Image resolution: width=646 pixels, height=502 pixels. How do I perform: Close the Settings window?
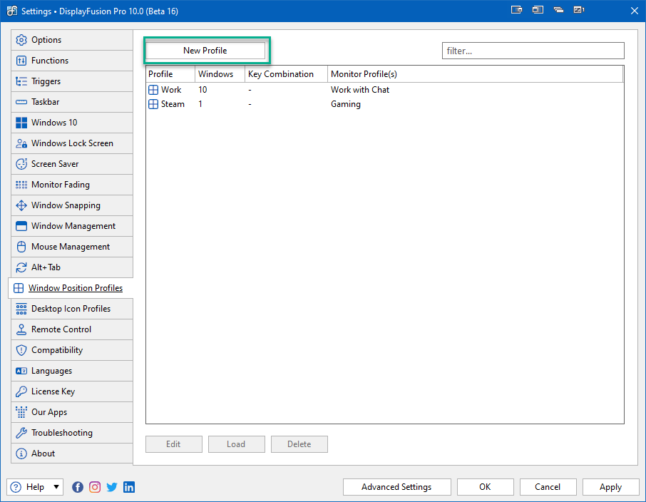tap(634, 11)
